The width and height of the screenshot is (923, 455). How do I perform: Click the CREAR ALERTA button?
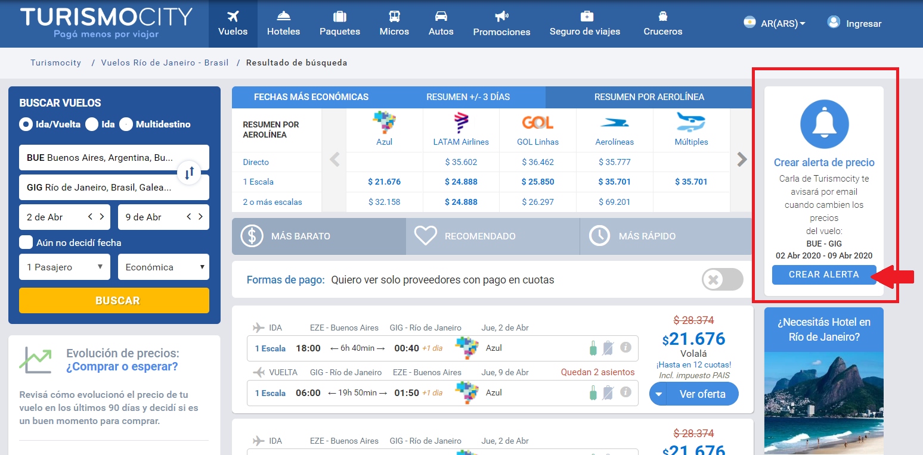pyautogui.click(x=824, y=275)
